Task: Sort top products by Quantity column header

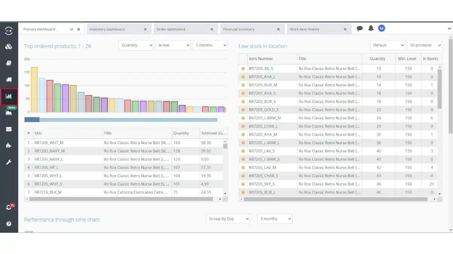Action: tap(185, 133)
